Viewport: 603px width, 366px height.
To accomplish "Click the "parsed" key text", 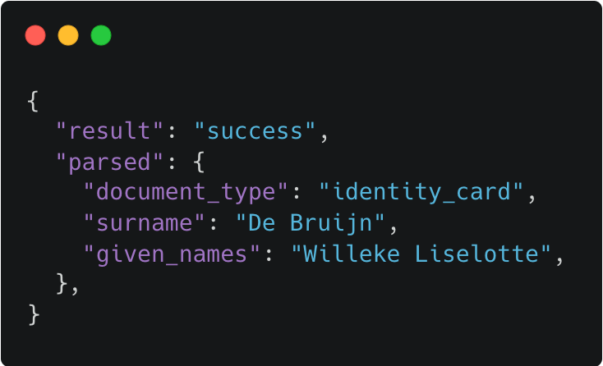I will pos(109,162).
